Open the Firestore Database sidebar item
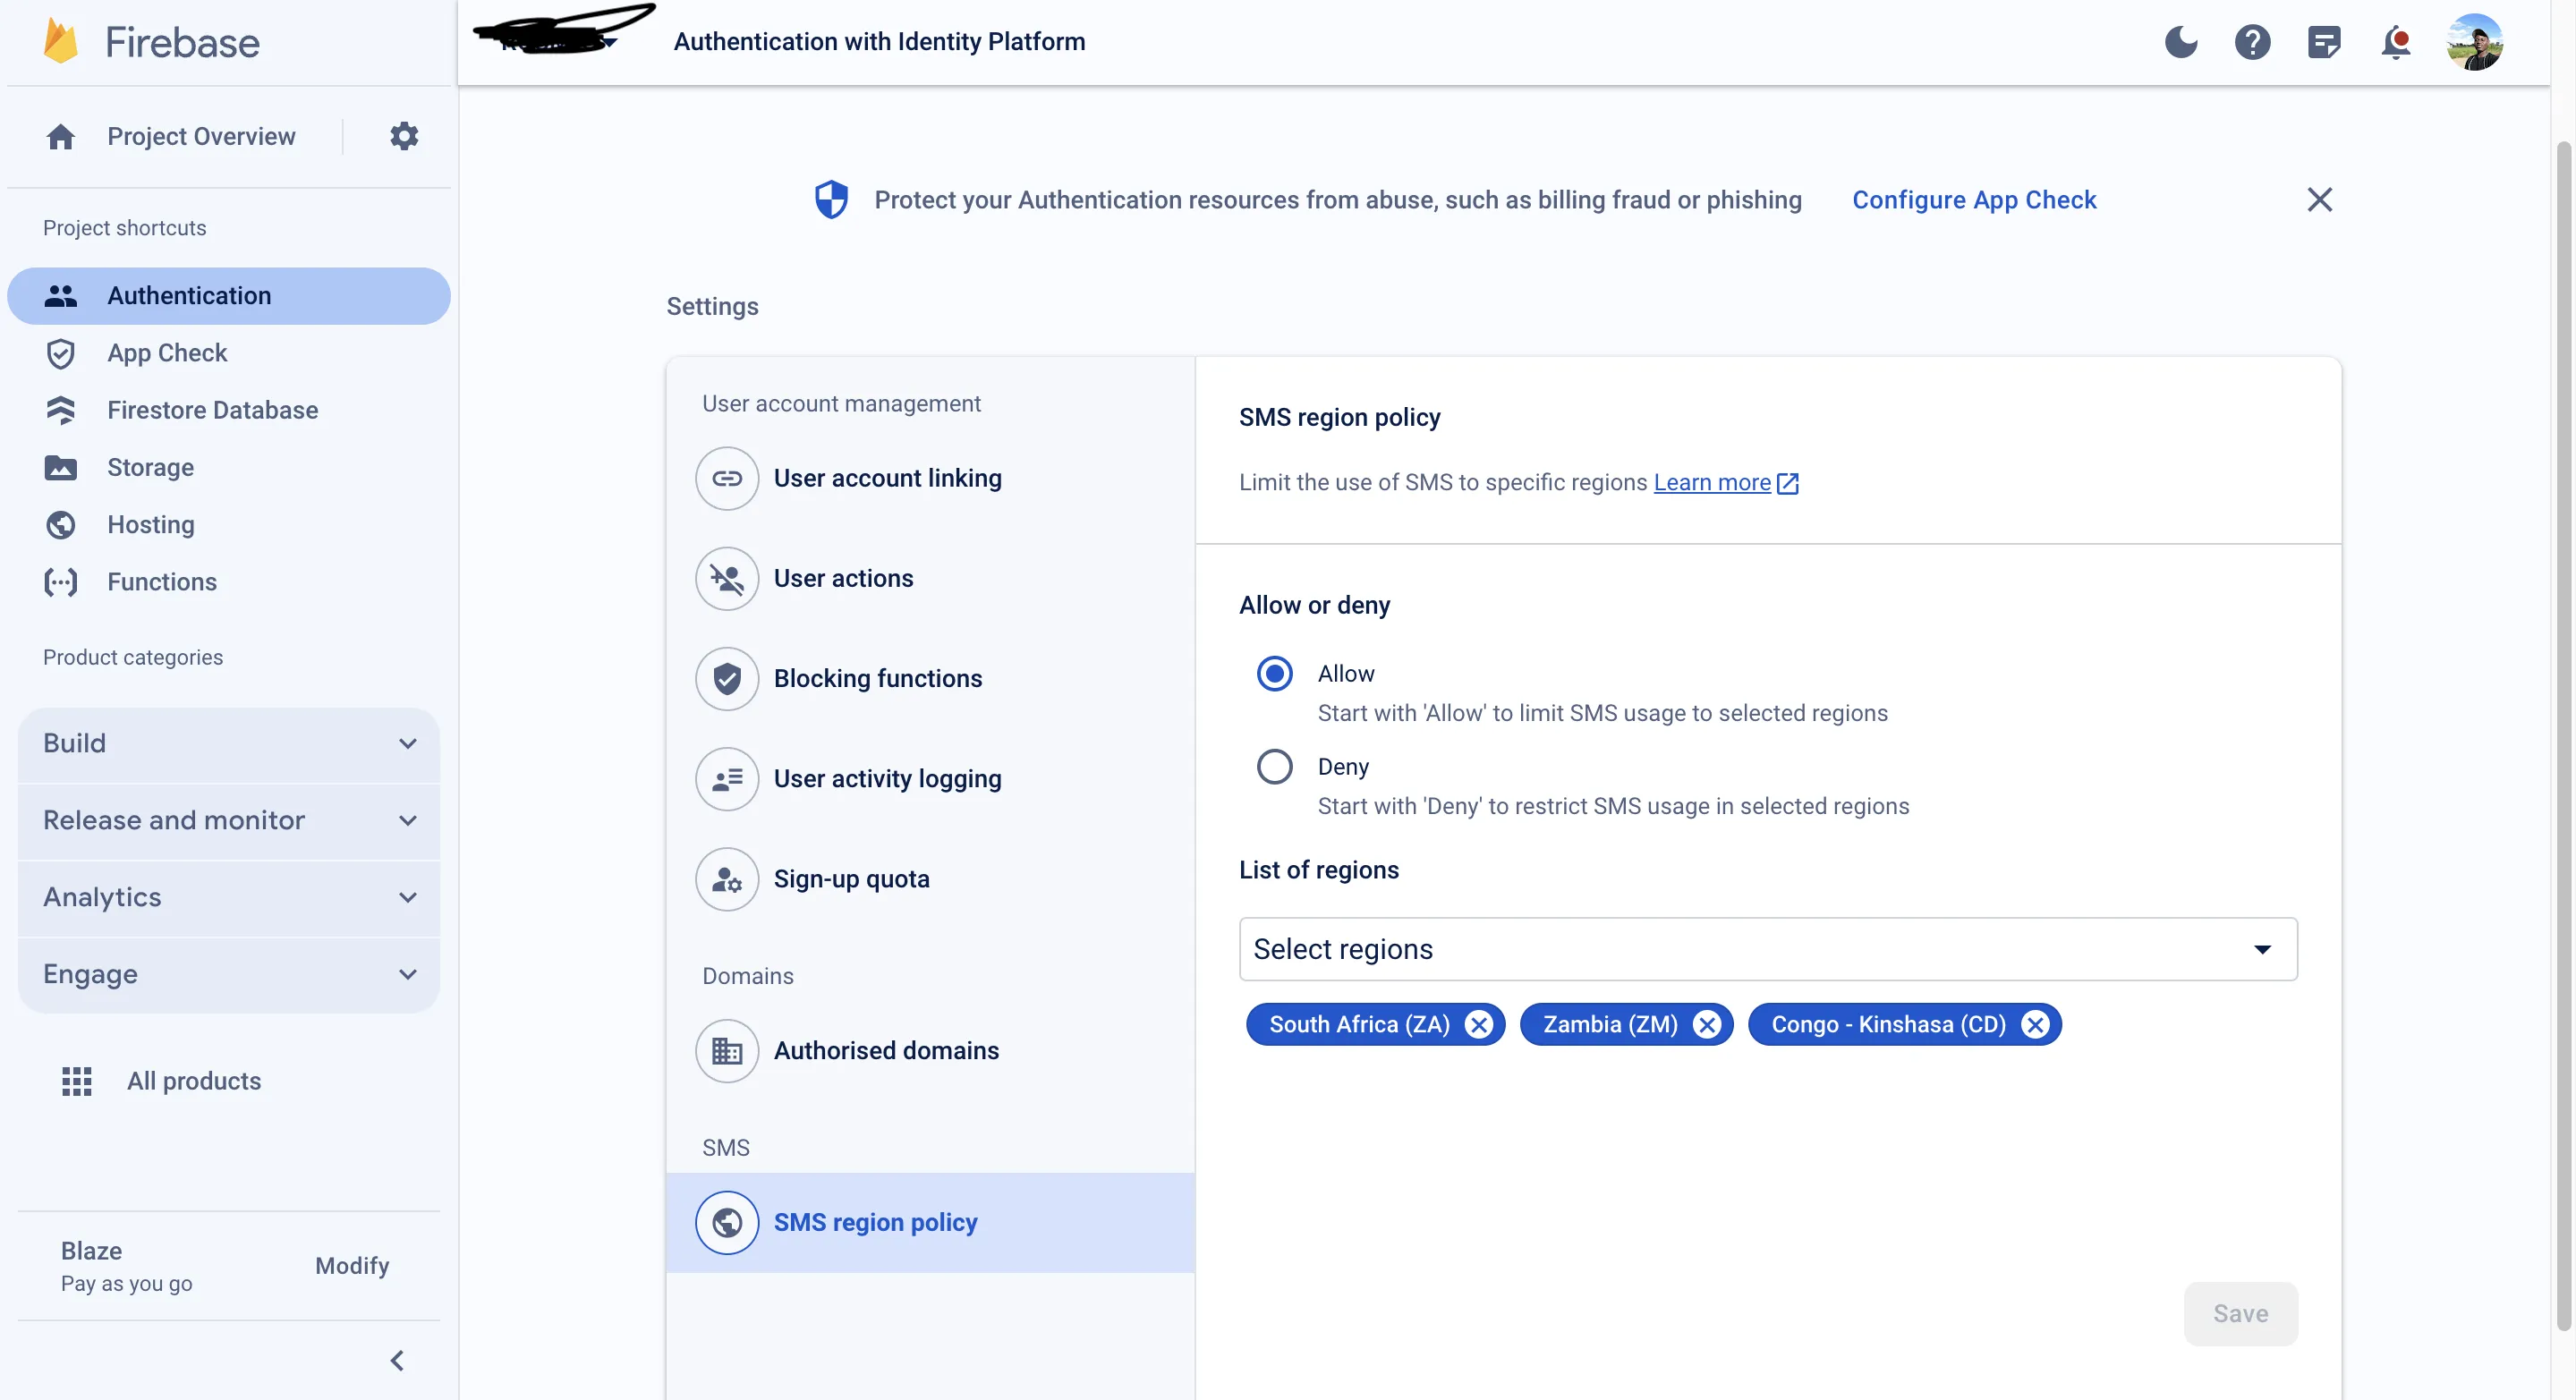Screen dimensions: 2576x1400 point(212,410)
